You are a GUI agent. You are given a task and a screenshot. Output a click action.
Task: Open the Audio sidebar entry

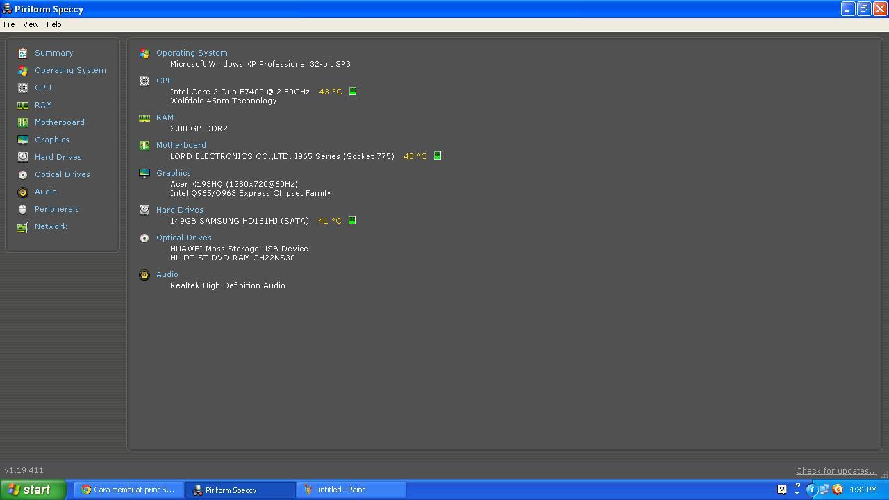pos(46,192)
